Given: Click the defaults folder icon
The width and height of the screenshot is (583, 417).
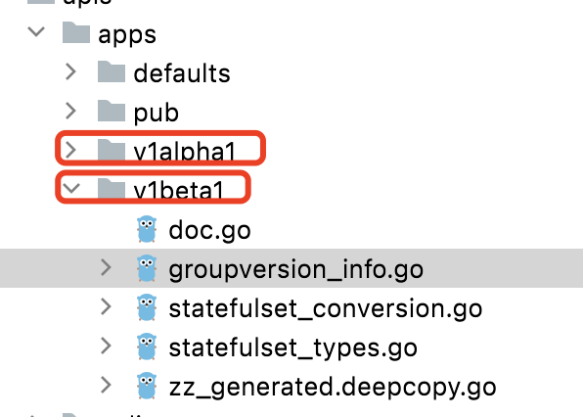Looking at the screenshot, I should pyautogui.click(x=112, y=71).
